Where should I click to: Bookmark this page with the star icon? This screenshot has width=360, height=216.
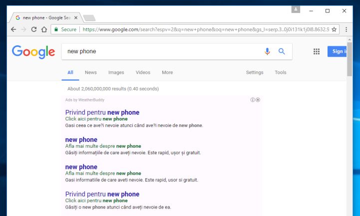(x=334, y=30)
